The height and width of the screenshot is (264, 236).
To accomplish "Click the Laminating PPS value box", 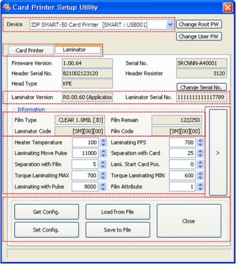I will tap(182, 142).
